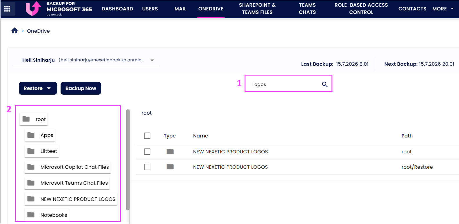
Task: Click the Heli Siniharju user name
Action: coord(39,60)
